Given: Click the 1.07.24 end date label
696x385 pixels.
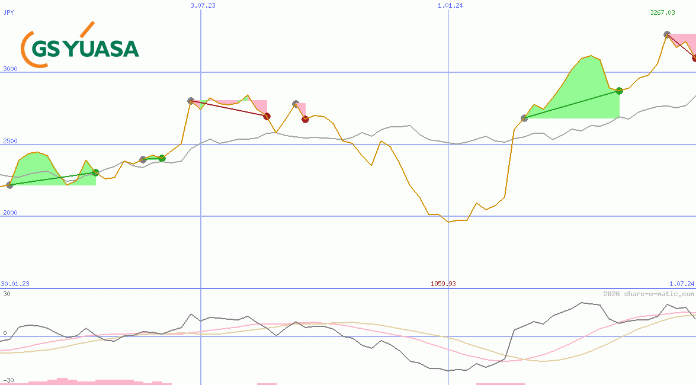Looking at the screenshot, I should (681, 284).
